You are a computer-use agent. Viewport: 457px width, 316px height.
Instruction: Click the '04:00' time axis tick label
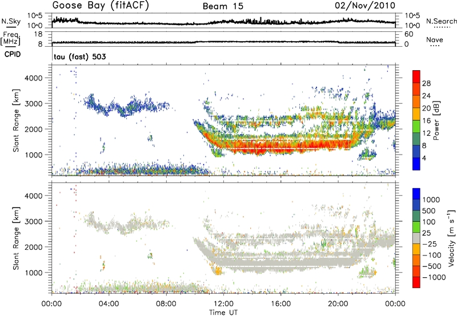coord(109,304)
